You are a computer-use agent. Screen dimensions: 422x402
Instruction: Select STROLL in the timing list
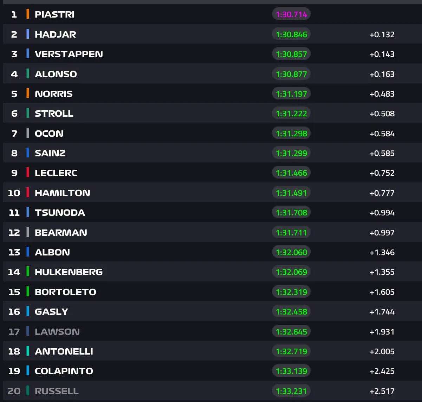(x=54, y=114)
